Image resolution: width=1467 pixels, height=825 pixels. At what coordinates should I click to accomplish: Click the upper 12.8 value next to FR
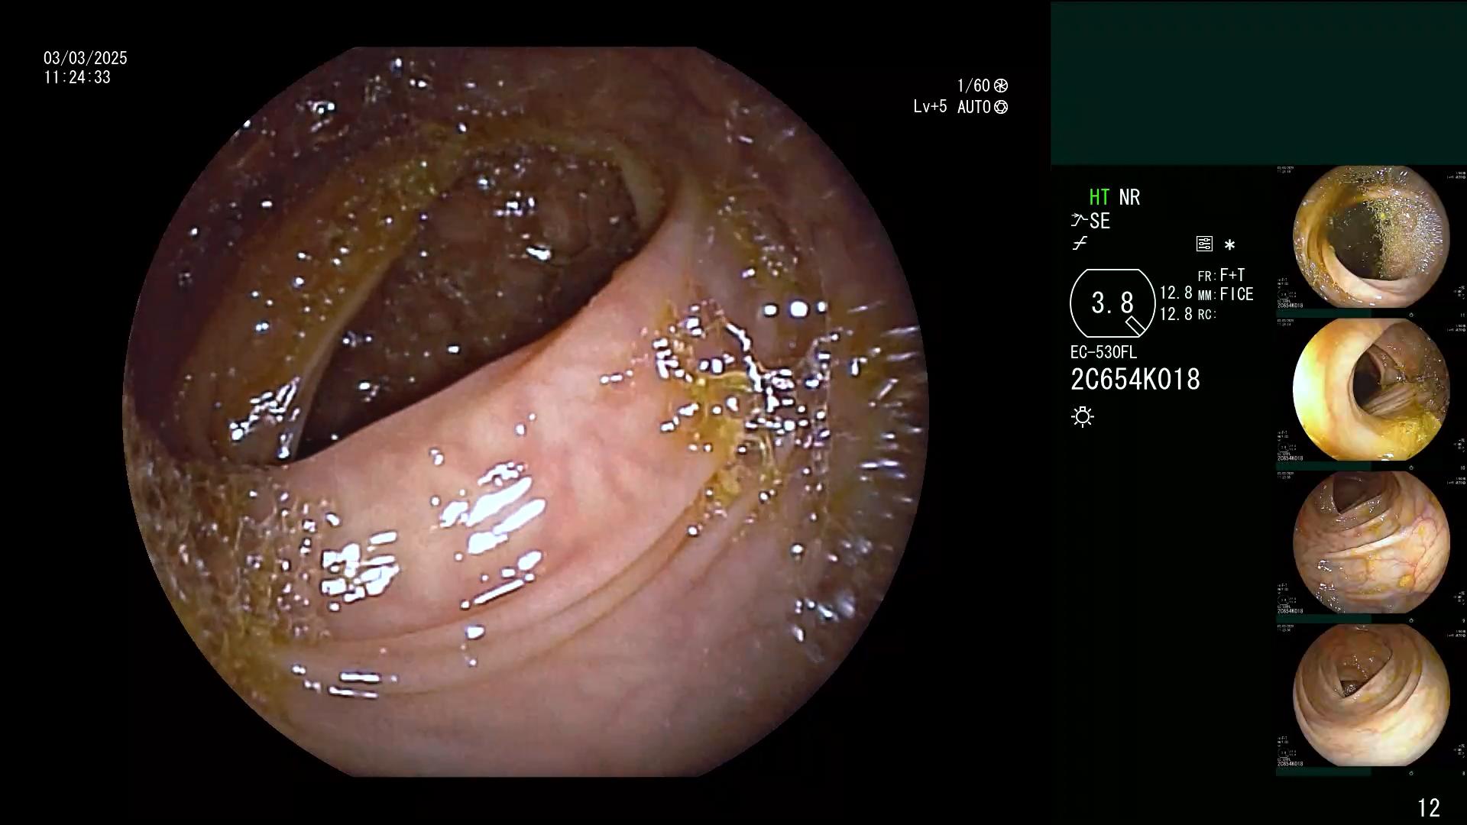pos(1176,293)
